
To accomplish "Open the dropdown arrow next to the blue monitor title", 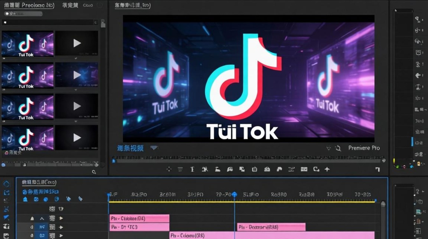I will (x=154, y=148).
